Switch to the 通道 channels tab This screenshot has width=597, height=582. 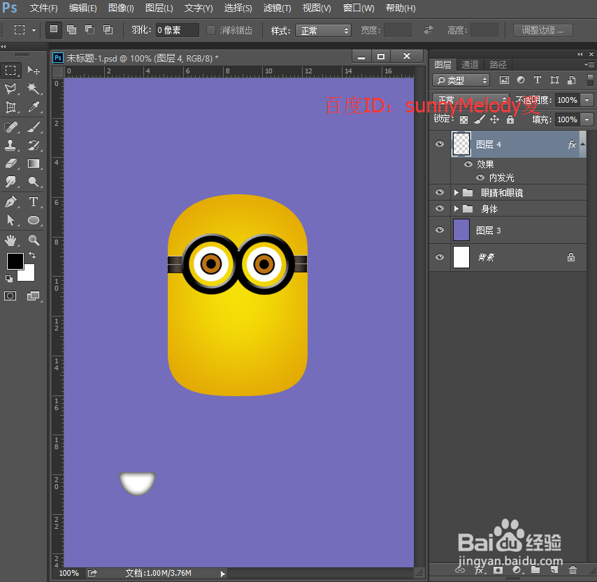pyautogui.click(x=470, y=64)
